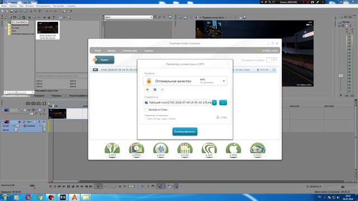Click Play from start button
This screenshot has width=358, height=201.
tap(59, 186)
